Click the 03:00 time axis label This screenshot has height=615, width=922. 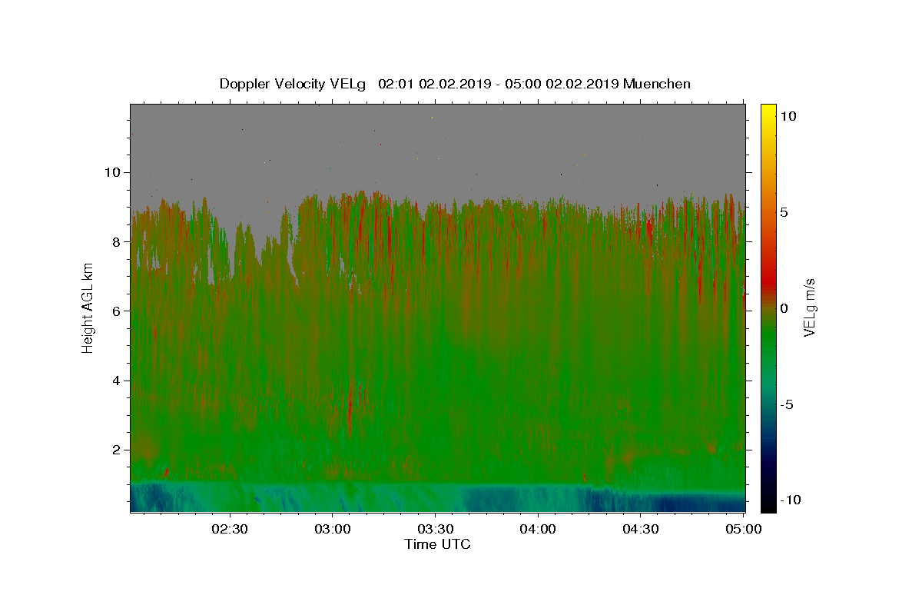pyautogui.click(x=333, y=529)
